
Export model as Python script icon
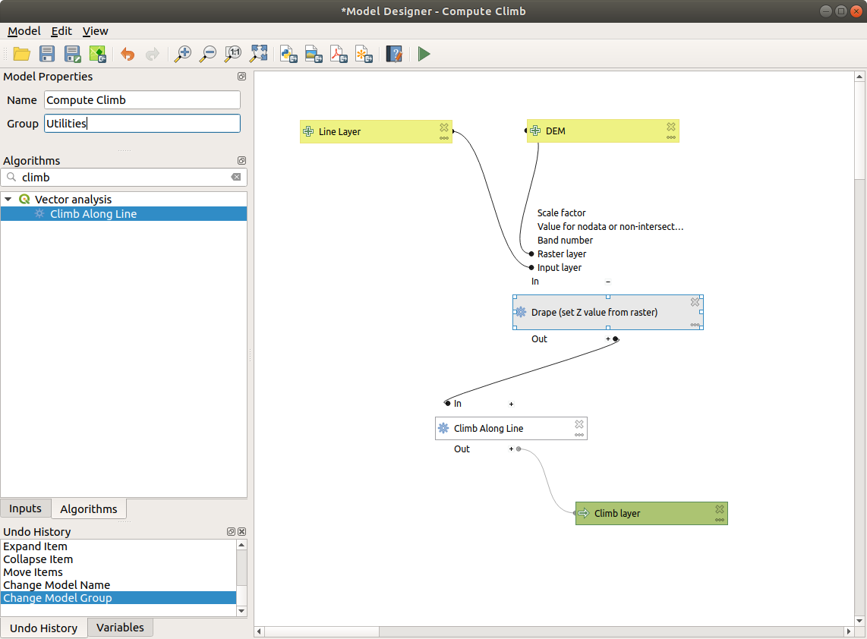point(288,54)
